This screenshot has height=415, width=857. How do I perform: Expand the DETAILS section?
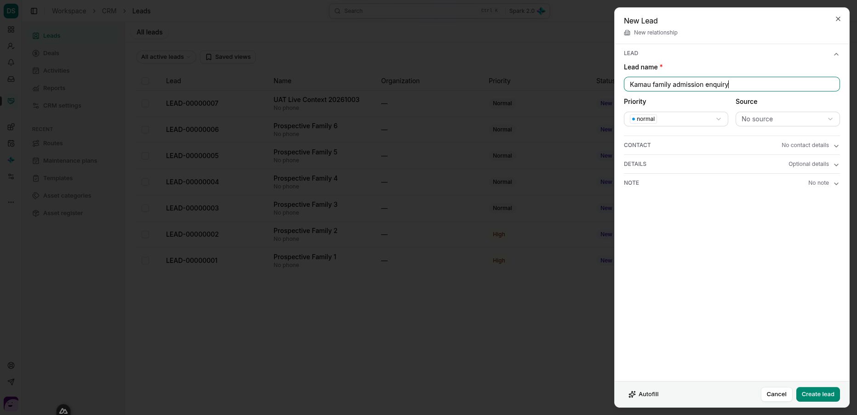(731, 164)
